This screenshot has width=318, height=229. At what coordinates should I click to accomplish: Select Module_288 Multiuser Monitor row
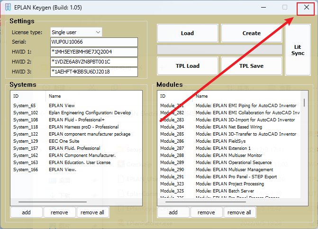coord(229,155)
